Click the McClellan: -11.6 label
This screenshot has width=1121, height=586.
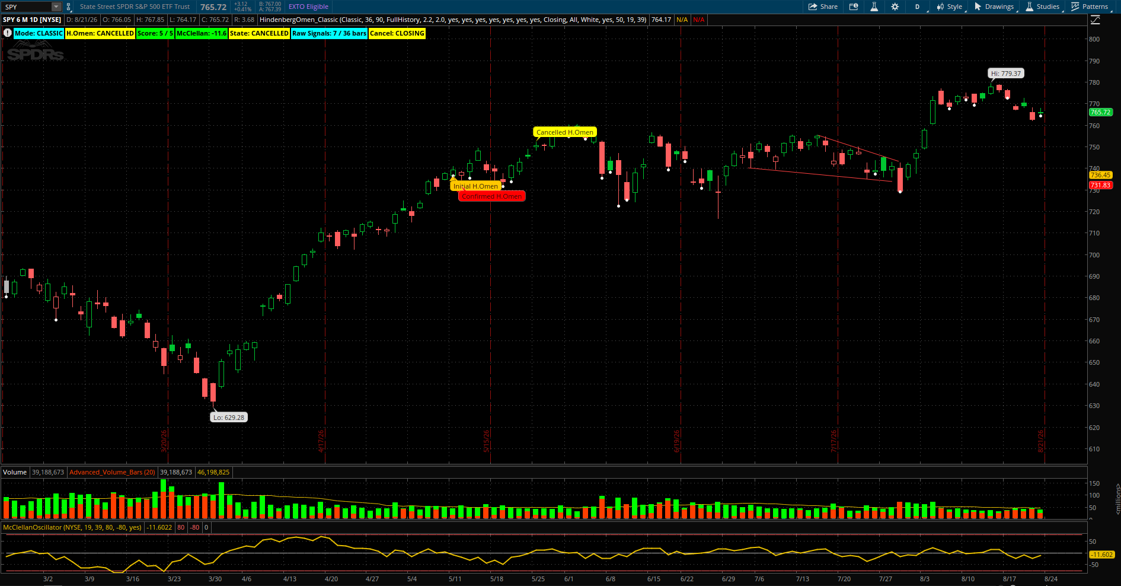202,33
